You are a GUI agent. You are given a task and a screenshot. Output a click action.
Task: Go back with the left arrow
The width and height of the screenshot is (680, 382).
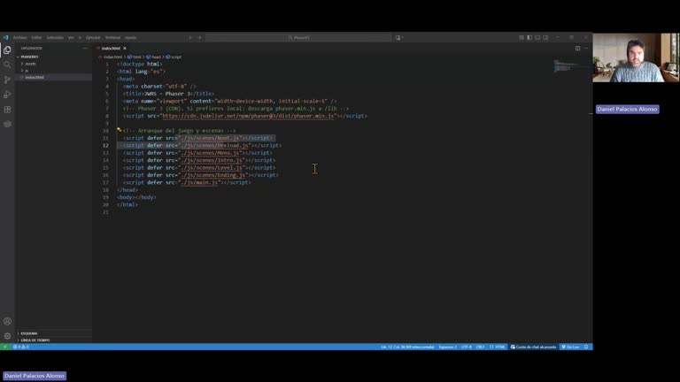coord(191,38)
